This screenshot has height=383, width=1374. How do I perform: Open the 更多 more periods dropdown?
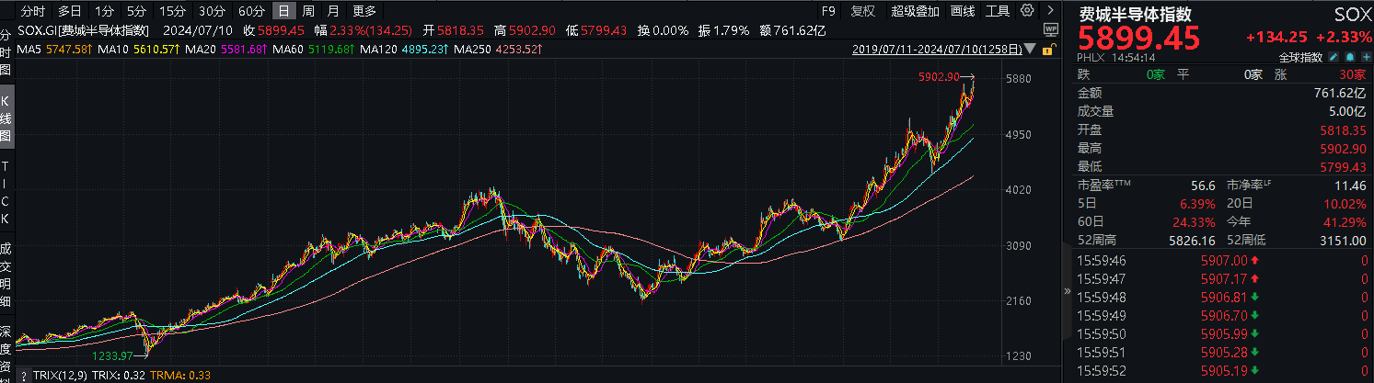click(x=364, y=11)
